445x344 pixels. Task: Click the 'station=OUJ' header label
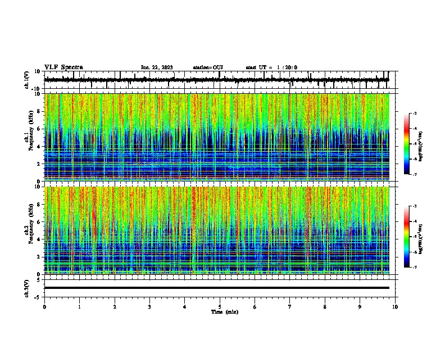click(208, 67)
